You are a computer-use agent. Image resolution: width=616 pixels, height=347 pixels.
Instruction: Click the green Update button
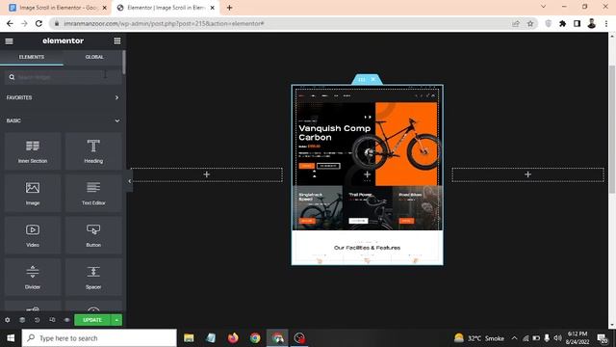[92, 320]
